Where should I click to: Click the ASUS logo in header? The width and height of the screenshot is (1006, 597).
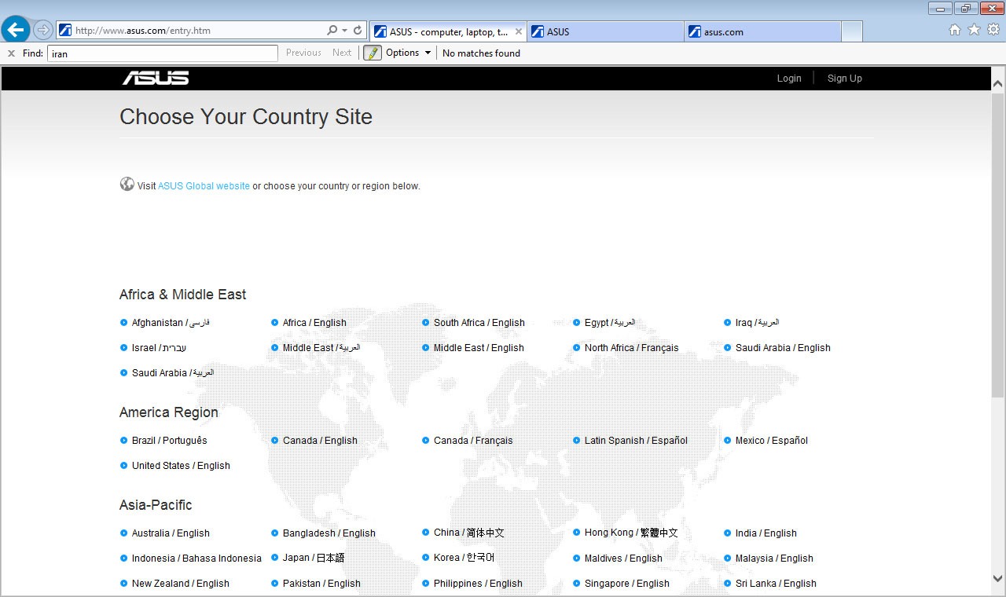[x=156, y=78]
